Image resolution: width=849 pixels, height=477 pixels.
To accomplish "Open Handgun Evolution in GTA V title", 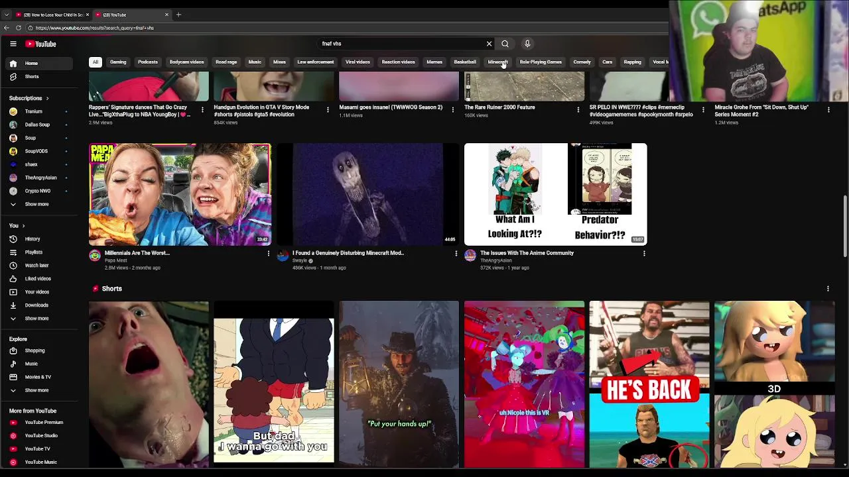I will 261,111.
